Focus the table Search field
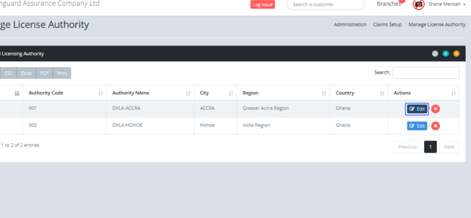The image size is (471, 218). tap(426, 73)
